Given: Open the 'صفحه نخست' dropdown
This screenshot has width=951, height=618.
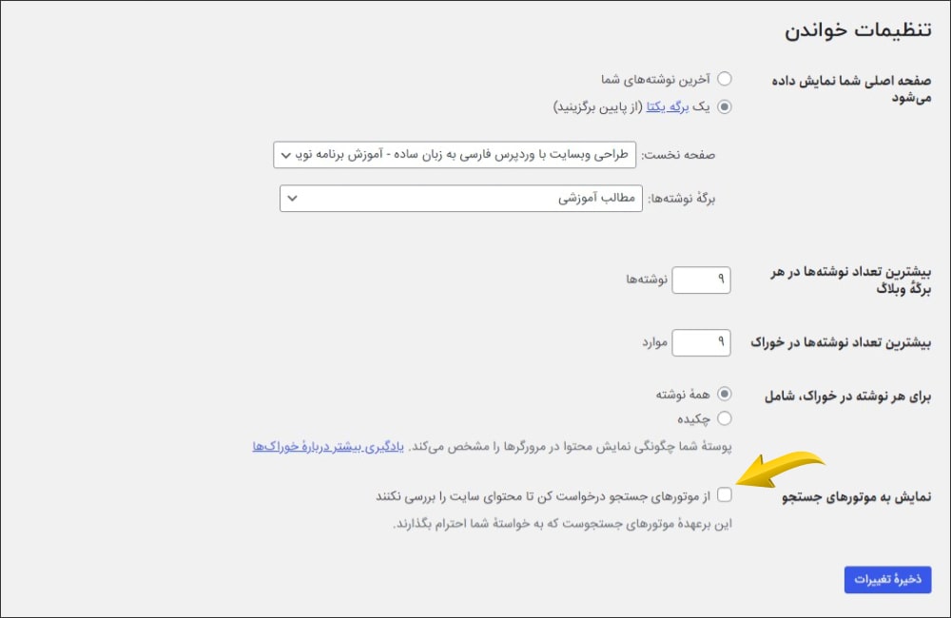Looking at the screenshot, I should (455, 155).
